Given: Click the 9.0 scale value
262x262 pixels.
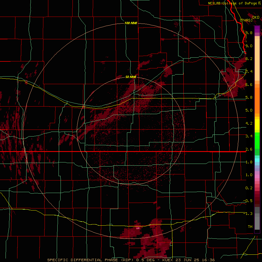Looking at the screenshot, I should click(249, 46).
